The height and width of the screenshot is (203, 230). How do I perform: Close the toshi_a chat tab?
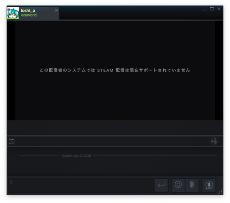tap(57, 10)
